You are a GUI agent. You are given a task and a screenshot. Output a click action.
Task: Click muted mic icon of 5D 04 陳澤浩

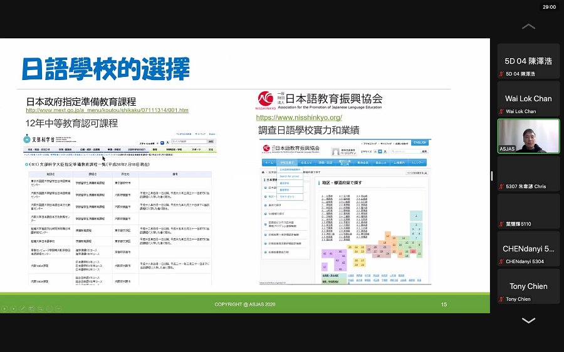[x=501, y=74]
